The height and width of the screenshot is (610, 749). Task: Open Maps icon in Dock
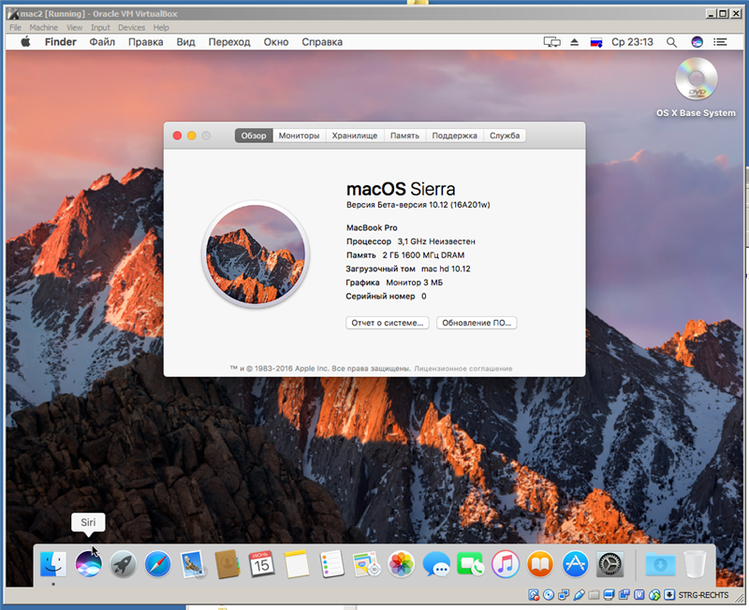(x=366, y=564)
